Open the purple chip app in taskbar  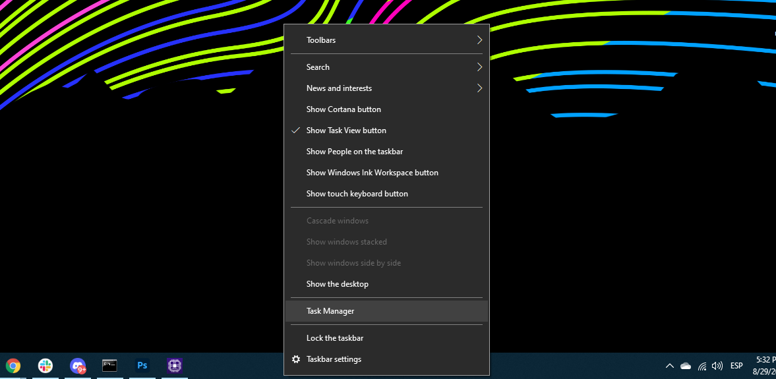click(x=175, y=366)
